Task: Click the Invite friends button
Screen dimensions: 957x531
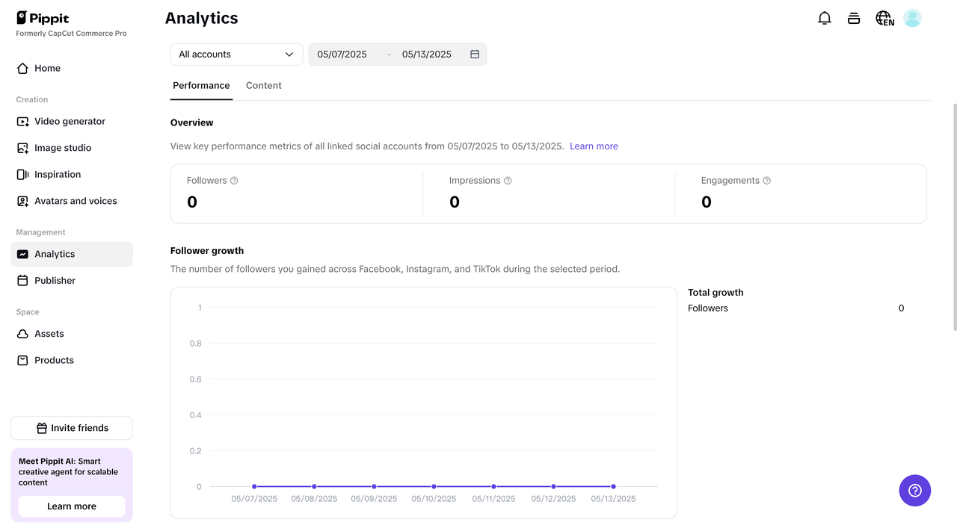Action: coord(71,428)
